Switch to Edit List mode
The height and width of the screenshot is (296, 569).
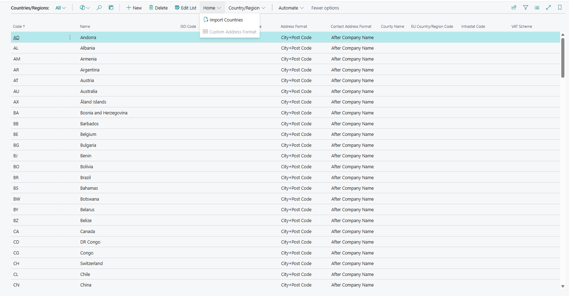click(185, 8)
